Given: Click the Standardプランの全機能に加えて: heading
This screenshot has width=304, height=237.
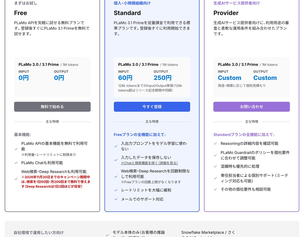Looking at the screenshot, I should tap(244, 135).
